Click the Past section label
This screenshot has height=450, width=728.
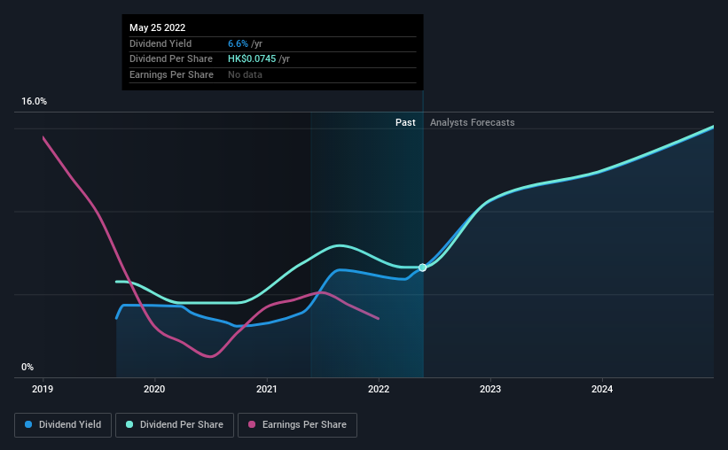coord(405,122)
